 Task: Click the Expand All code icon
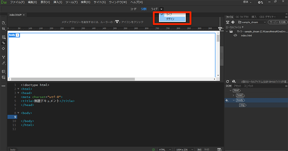(x=3, y=57)
